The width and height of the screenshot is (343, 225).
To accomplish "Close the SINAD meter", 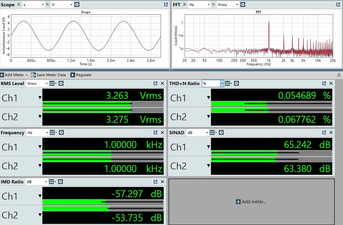I will pyautogui.click(x=331, y=132).
